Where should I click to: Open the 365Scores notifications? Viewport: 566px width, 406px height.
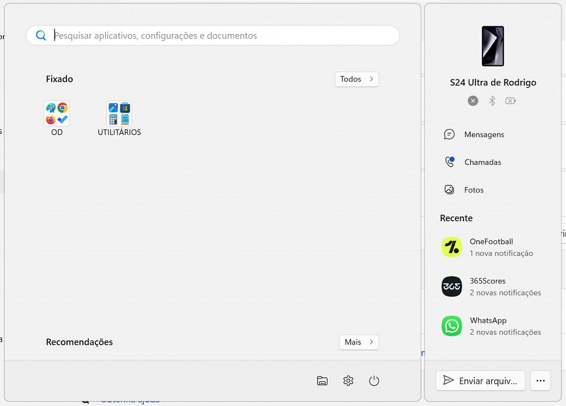(492, 287)
